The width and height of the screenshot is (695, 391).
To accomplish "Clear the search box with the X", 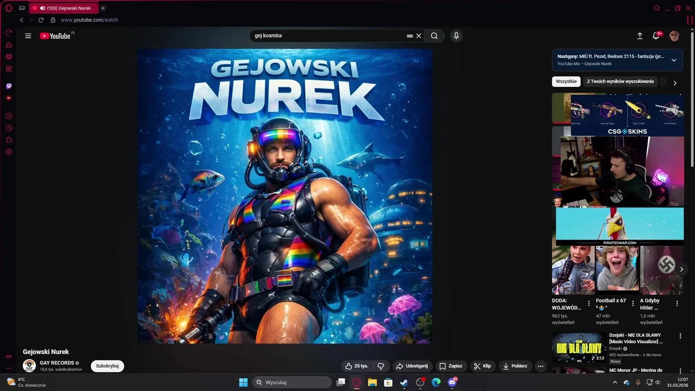I will (x=419, y=36).
